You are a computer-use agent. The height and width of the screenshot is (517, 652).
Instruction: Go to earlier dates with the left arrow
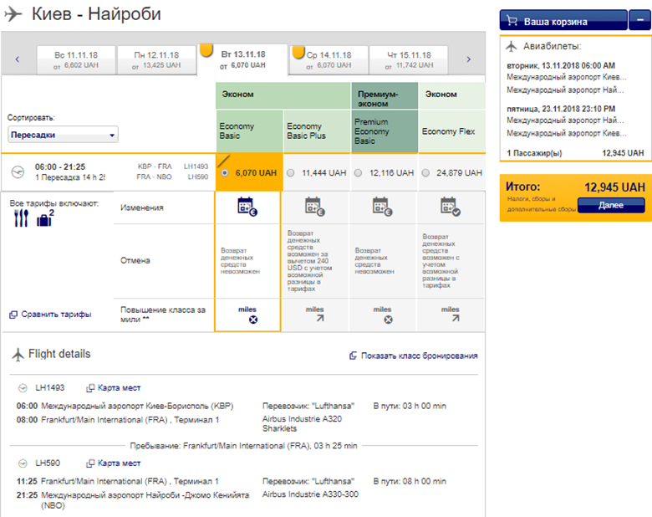(18, 59)
